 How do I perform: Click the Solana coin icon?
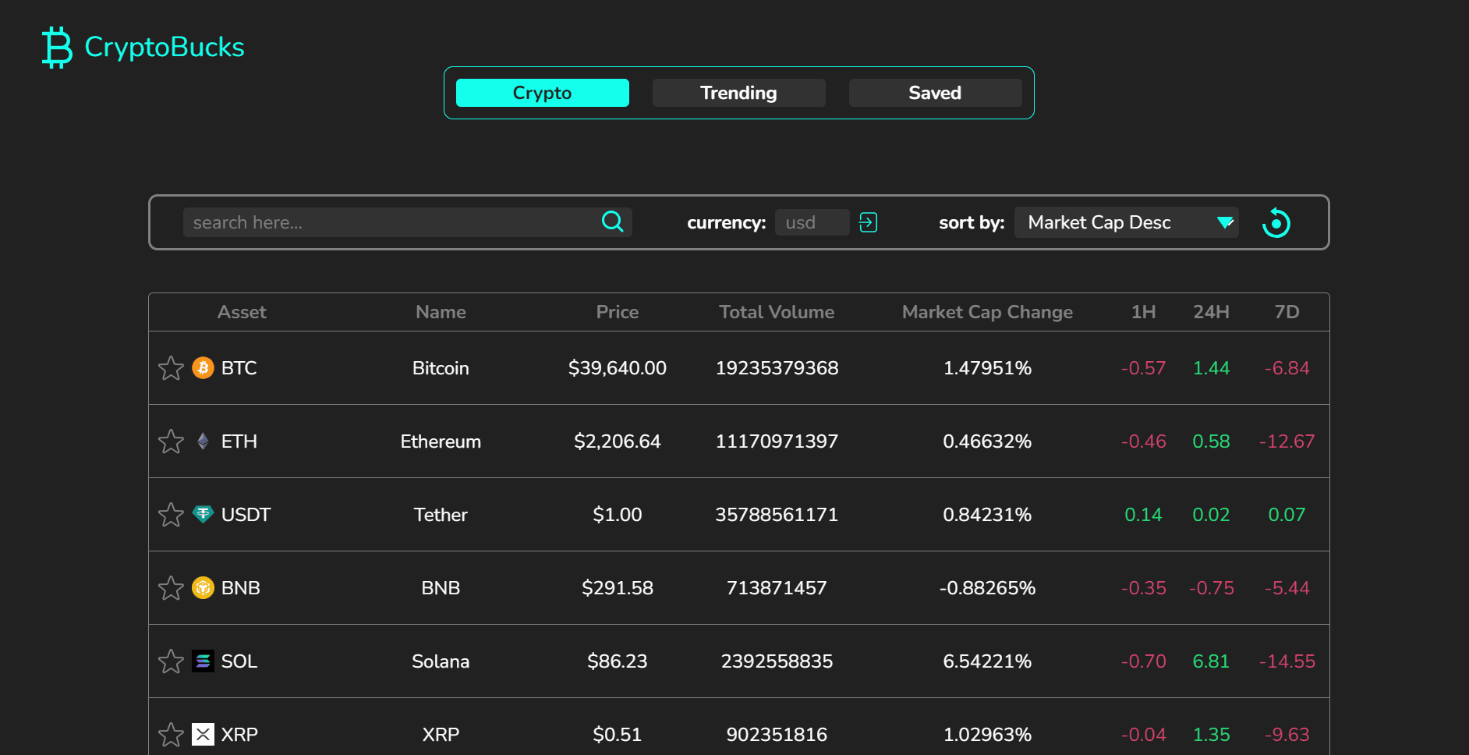point(203,661)
